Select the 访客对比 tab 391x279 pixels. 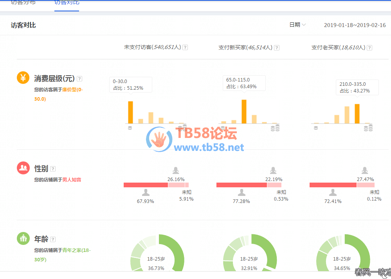(x=67, y=2)
